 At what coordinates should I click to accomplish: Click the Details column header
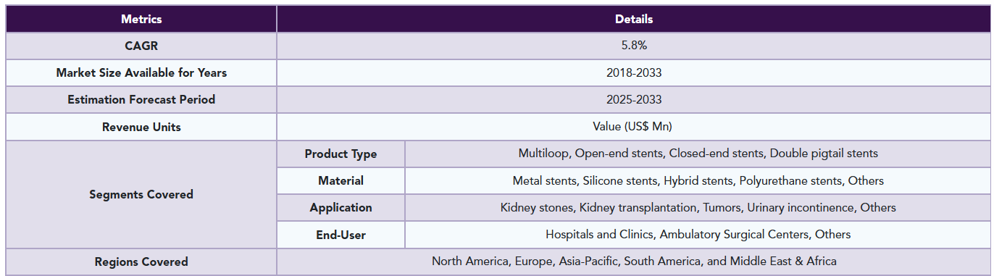pyautogui.click(x=634, y=19)
